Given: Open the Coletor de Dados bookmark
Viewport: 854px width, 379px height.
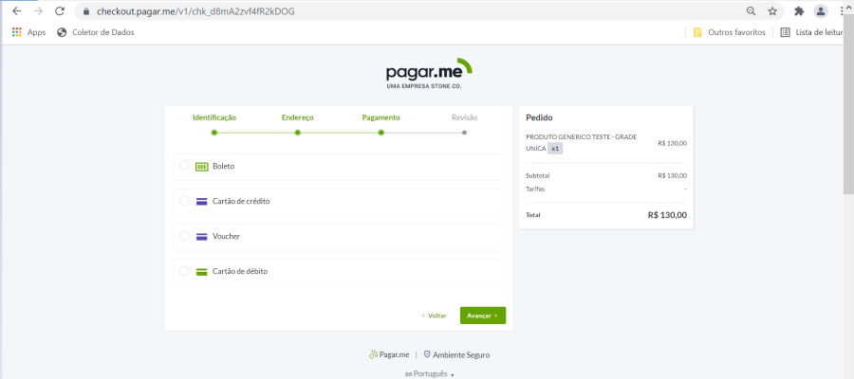Looking at the screenshot, I should (x=95, y=32).
